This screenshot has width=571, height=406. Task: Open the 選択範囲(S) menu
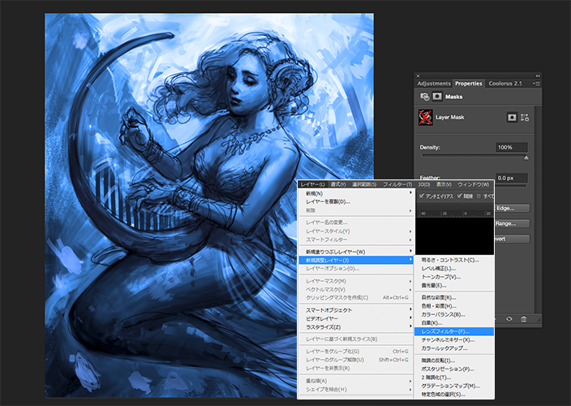(x=364, y=184)
